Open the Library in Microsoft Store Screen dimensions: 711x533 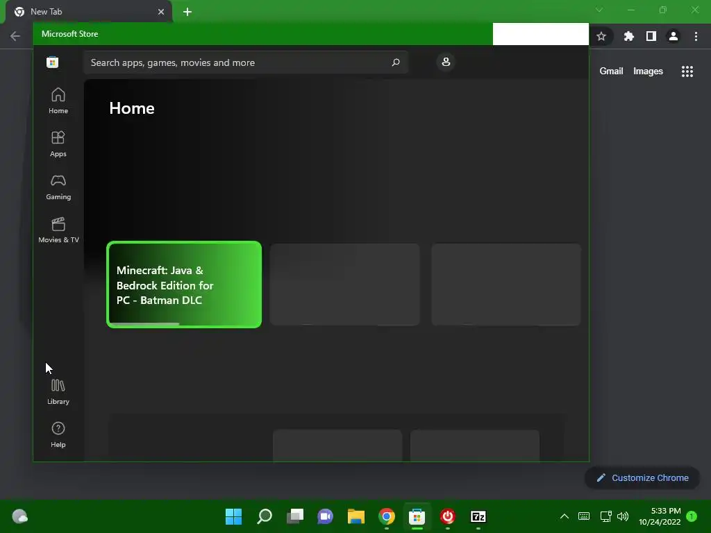coord(58,391)
